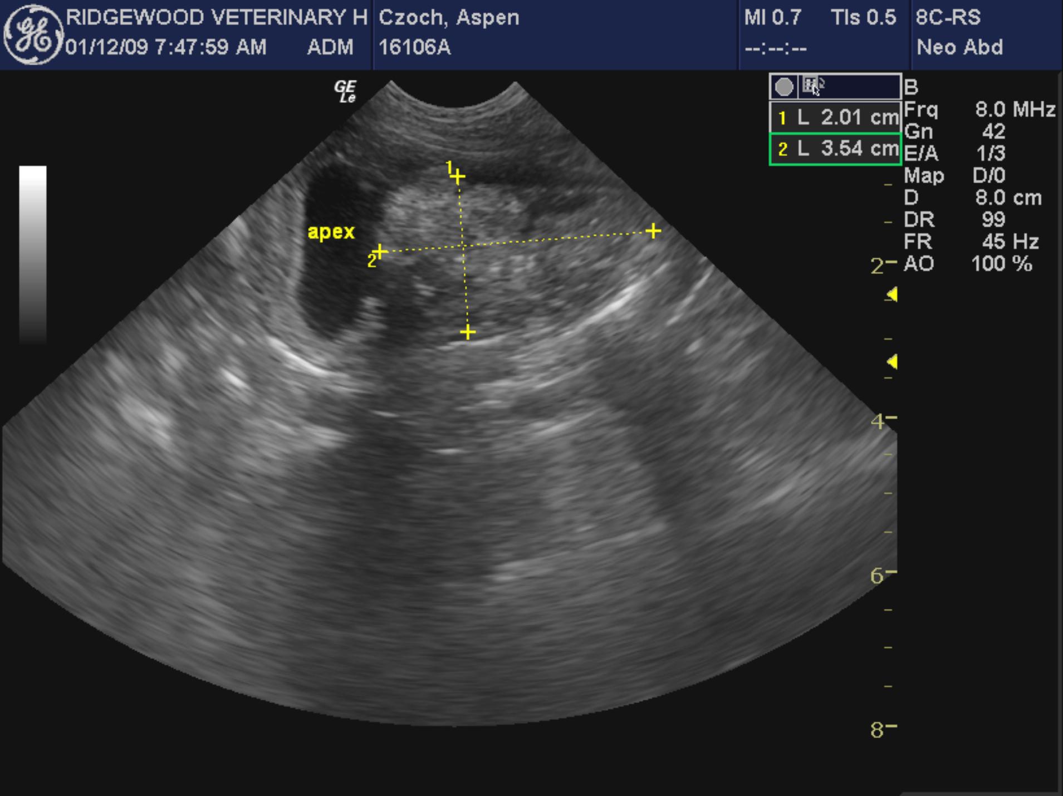Click the Neo Abd preset label
This screenshot has height=796, width=1063.
[x=959, y=47]
